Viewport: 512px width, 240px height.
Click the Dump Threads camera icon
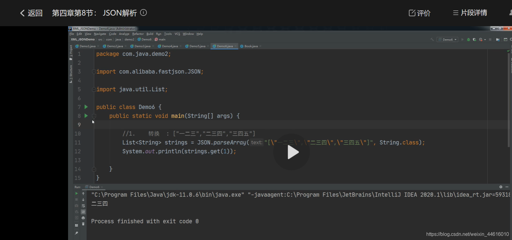point(76,206)
